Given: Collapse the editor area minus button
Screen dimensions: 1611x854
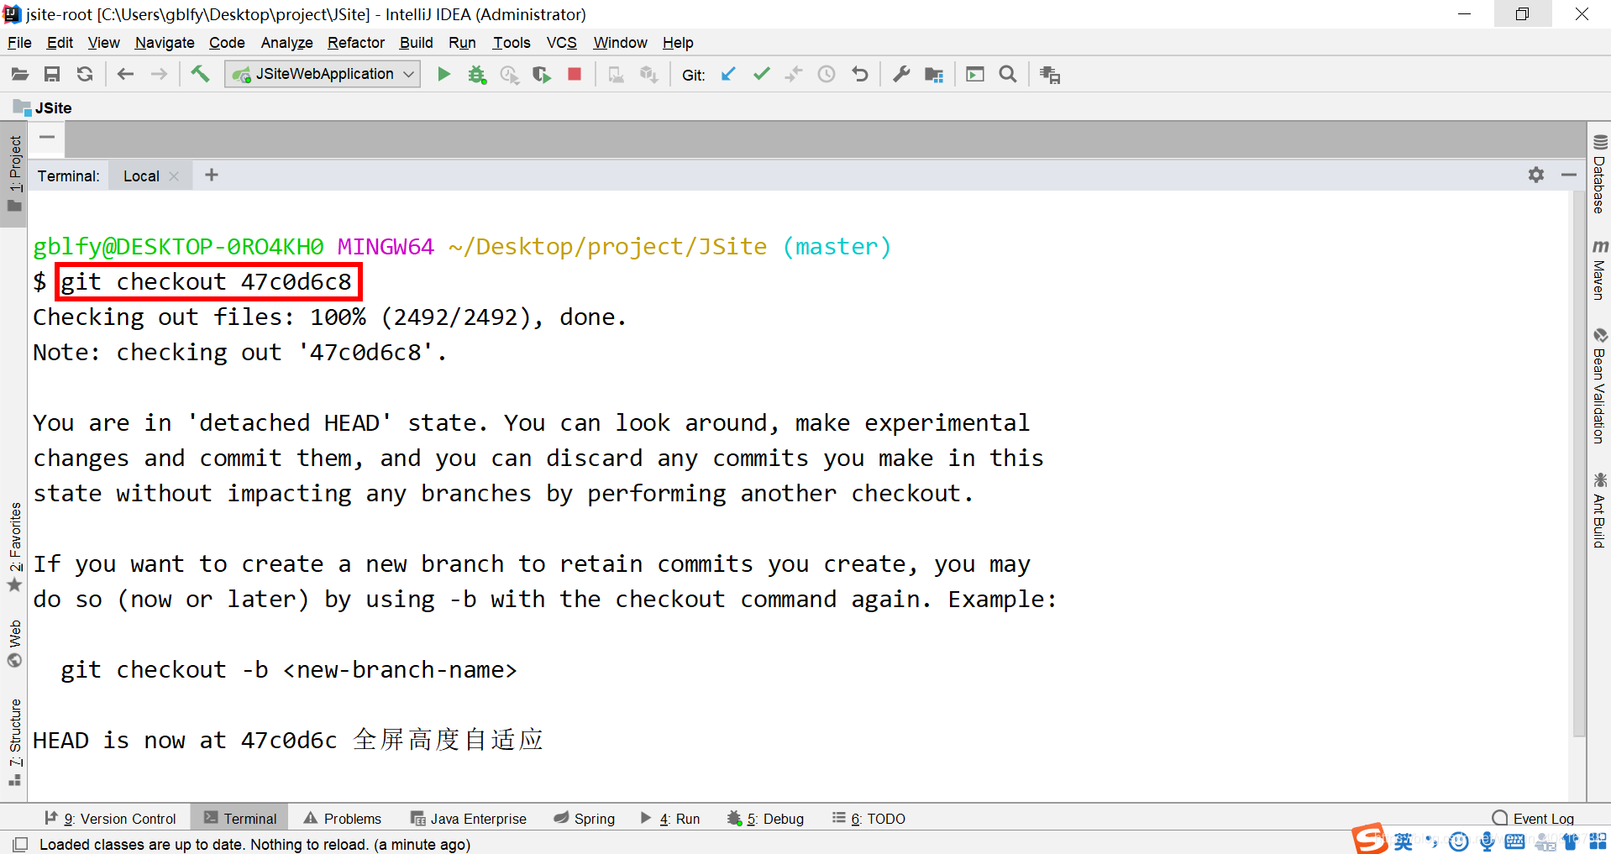Looking at the screenshot, I should pyautogui.click(x=47, y=137).
